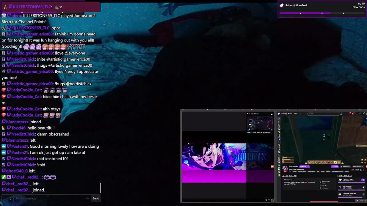
Task: Open the stream options three-dot menu
Action: point(364,170)
